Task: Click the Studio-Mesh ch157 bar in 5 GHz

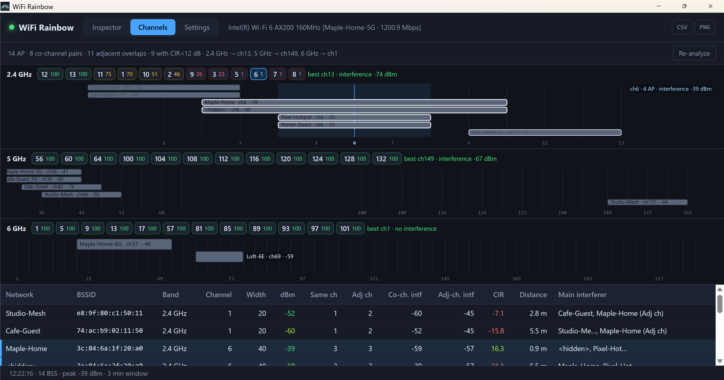Action: click(x=647, y=202)
